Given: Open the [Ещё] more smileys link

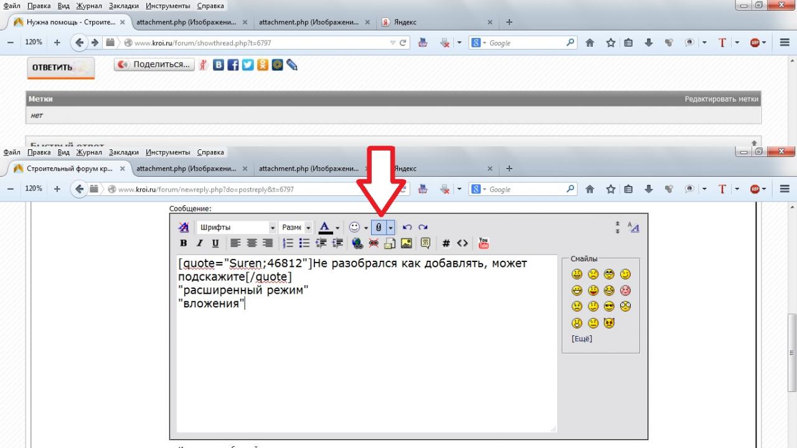Looking at the screenshot, I should pyautogui.click(x=582, y=339).
